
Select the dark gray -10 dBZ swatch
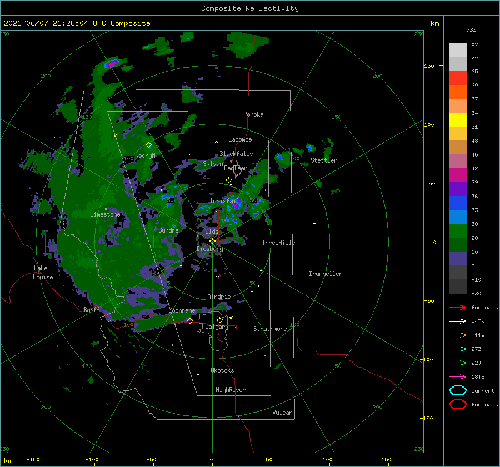click(458, 286)
